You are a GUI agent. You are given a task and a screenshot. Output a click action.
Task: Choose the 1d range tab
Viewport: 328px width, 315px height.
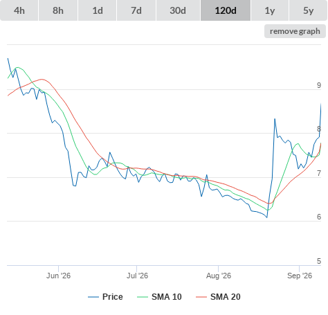(x=98, y=10)
